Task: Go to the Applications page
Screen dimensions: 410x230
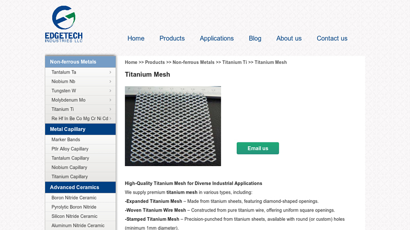Action: 217,38
